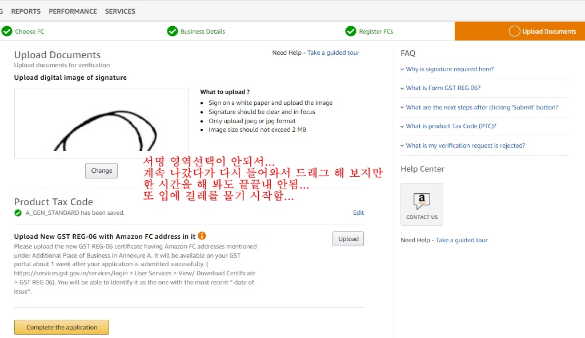
Task: Click green checkmark beside Business Details
Action: [x=173, y=31]
